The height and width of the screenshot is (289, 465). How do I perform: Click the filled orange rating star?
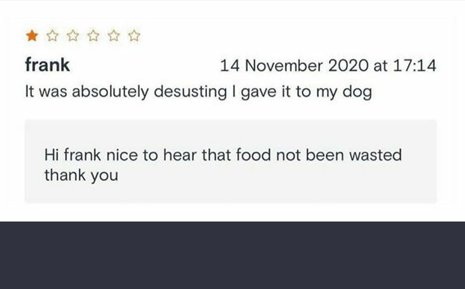(31, 37)
